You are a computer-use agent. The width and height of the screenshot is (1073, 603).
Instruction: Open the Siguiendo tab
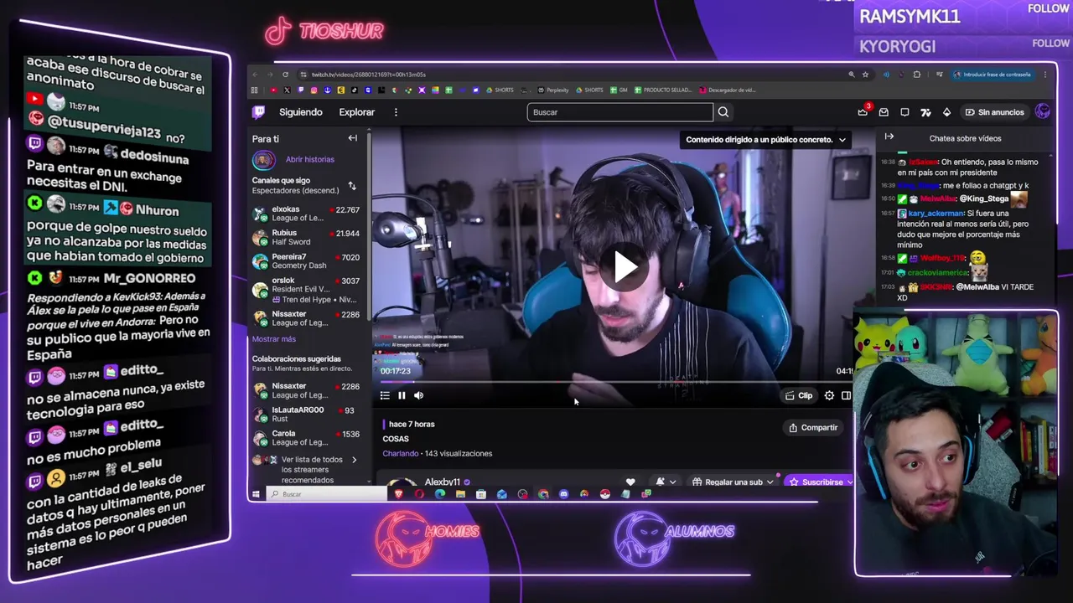[x=301, y=112]
